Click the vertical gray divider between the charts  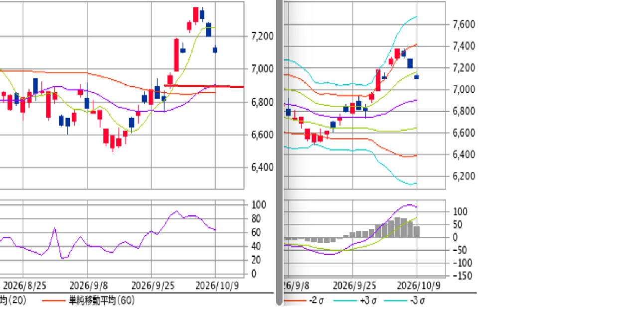tap(279, 152)
